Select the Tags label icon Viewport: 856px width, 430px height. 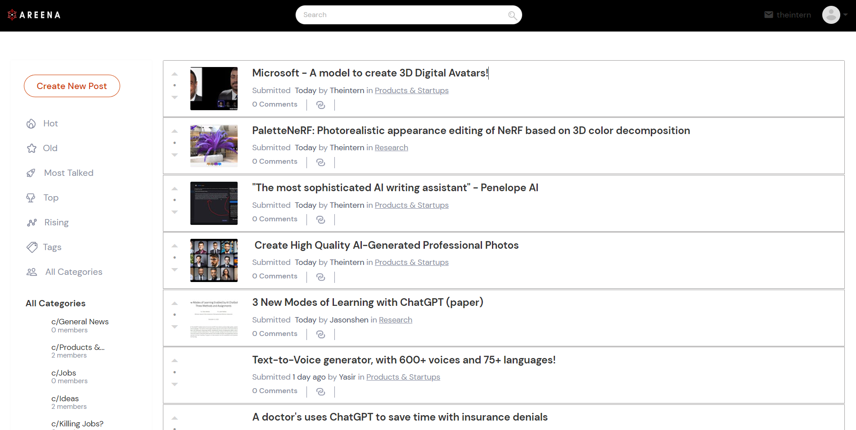click(32, 247)
